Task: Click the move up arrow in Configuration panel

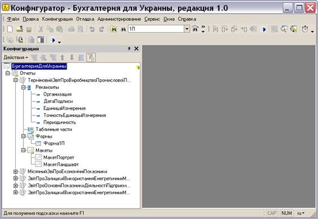Action: [x=62, y=58]
